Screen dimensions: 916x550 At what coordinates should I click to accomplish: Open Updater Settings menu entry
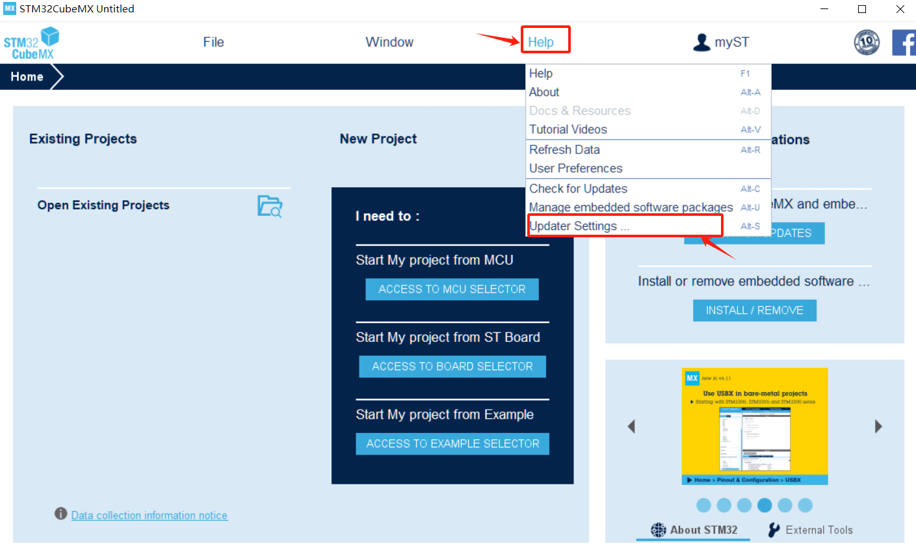[648, 226]
